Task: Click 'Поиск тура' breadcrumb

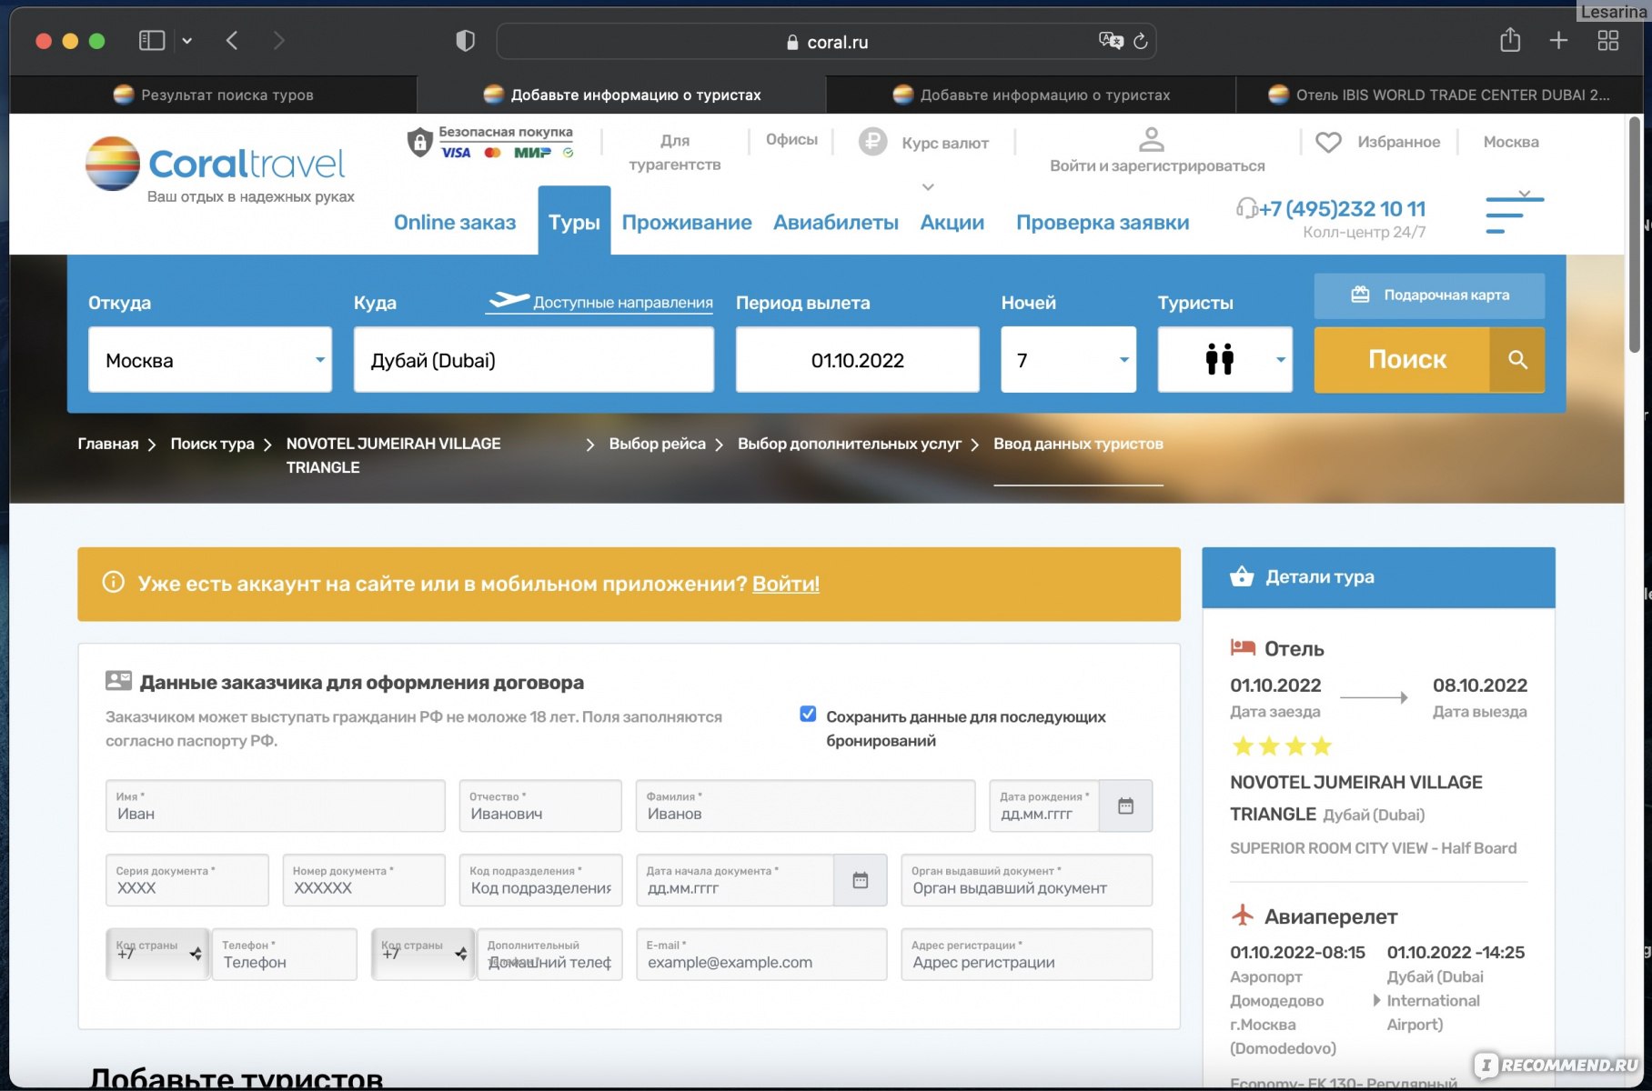Action: click(212, 444)
